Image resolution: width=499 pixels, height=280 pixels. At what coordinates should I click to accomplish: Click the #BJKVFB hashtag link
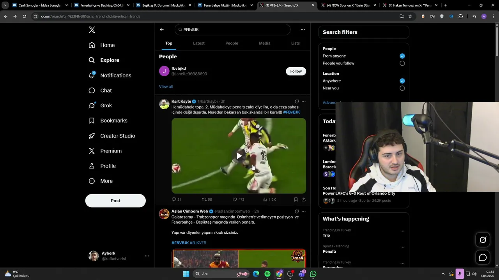(x=198, y=243)
